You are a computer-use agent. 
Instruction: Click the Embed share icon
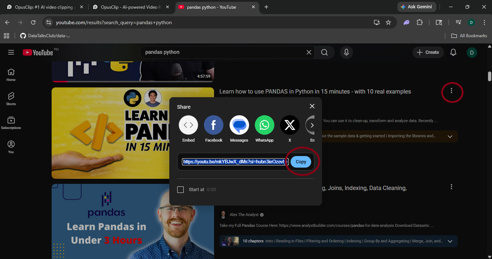coord(188,125)
